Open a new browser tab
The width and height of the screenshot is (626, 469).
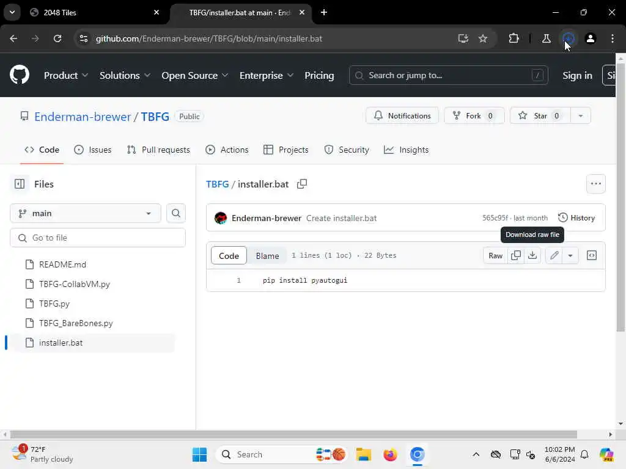[x=324, y=12]
